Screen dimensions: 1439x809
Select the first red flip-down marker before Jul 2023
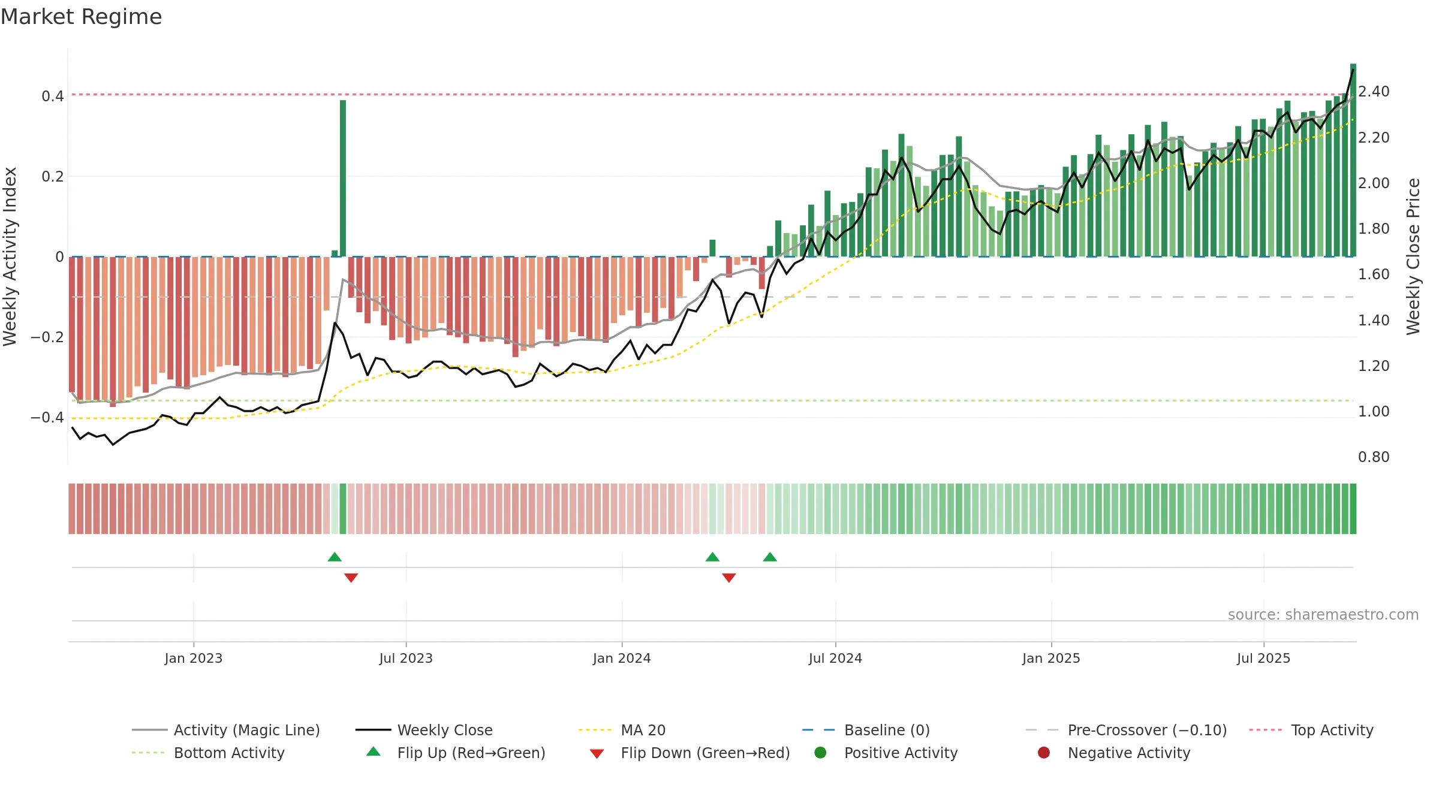point(351,578)
